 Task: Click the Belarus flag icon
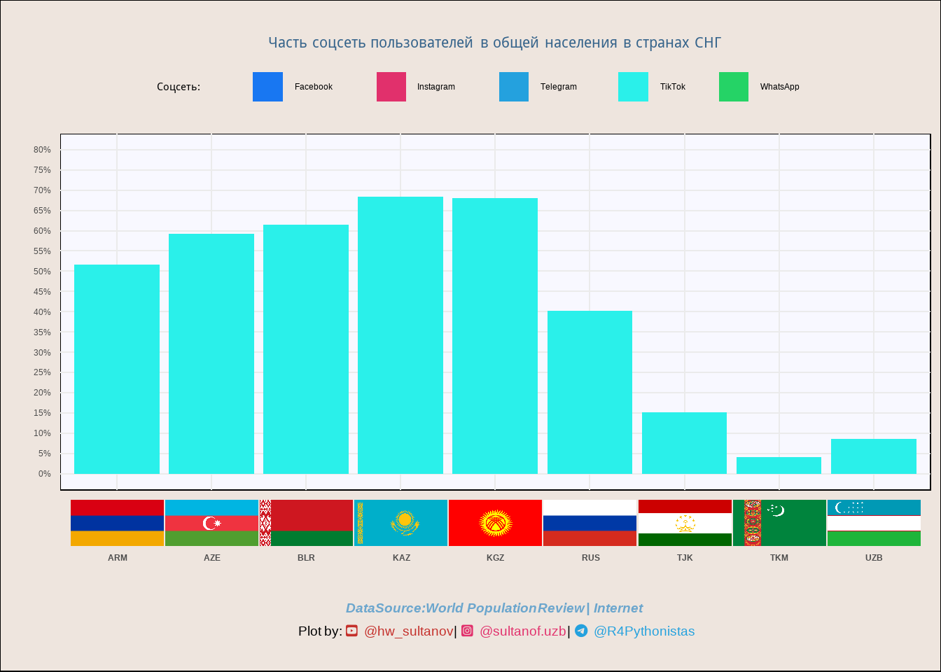(x=306, y=523)
